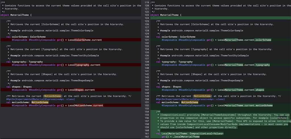Click line number 124 beside the added blank line
Image resolution: width=291 pixels, height=139 pixels.
(147, 18)
